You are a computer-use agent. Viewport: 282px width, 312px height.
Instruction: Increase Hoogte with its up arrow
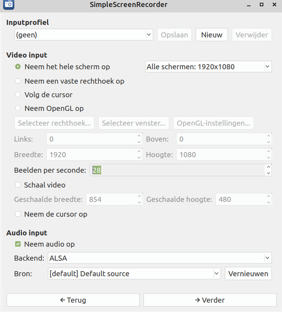pyautogui.click(x=268, y=151)
